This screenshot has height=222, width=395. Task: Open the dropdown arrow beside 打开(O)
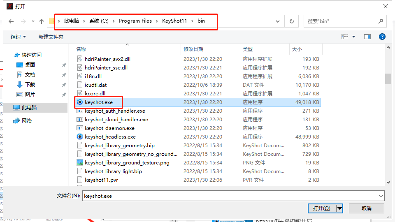[x=339, y=208]
